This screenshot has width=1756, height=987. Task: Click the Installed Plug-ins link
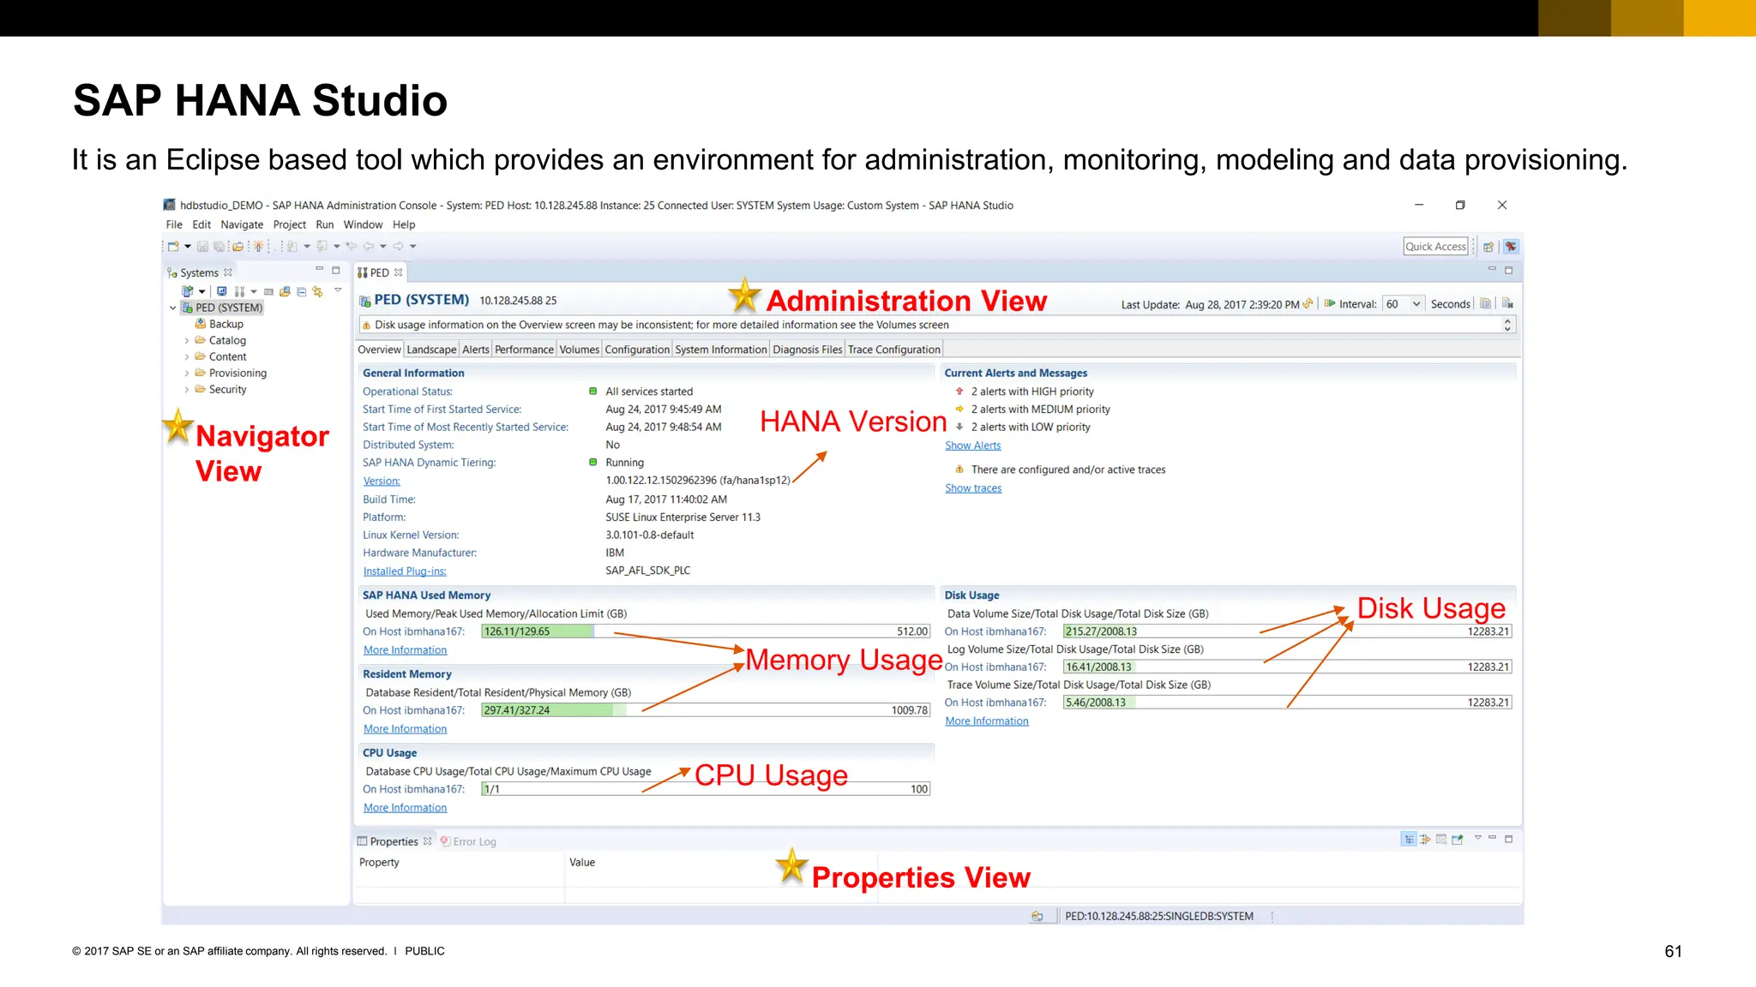(x=405, y=571)
